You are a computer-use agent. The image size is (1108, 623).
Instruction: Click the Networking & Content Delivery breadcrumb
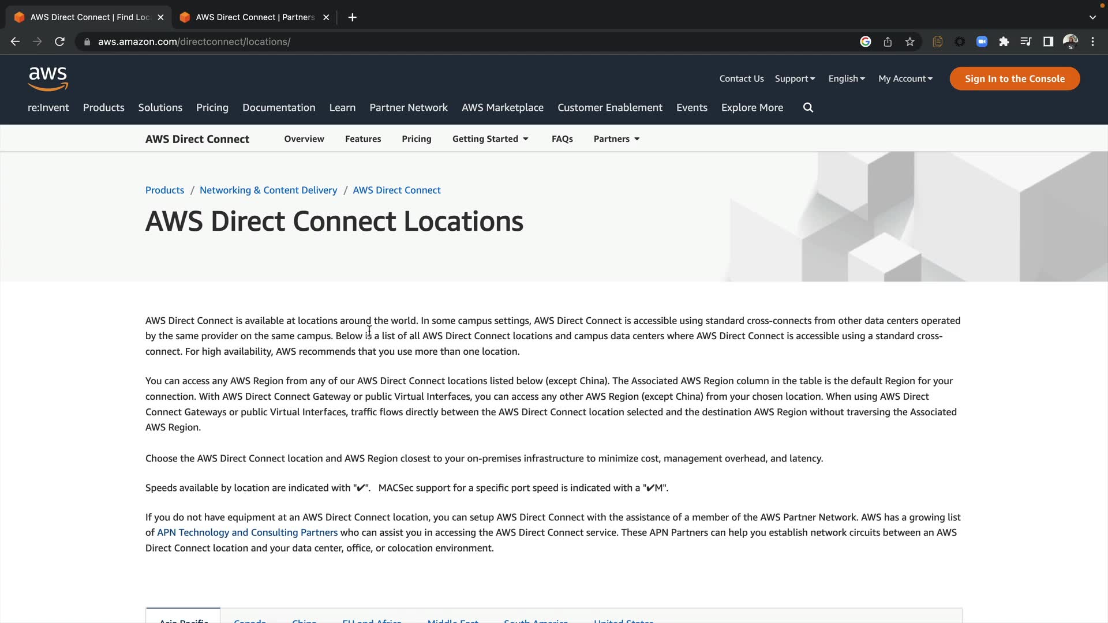[x=268, y=190]
